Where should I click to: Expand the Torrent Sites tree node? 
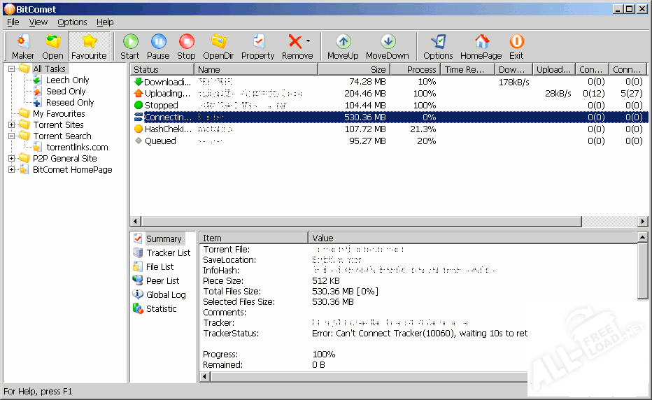coord(12,124)
